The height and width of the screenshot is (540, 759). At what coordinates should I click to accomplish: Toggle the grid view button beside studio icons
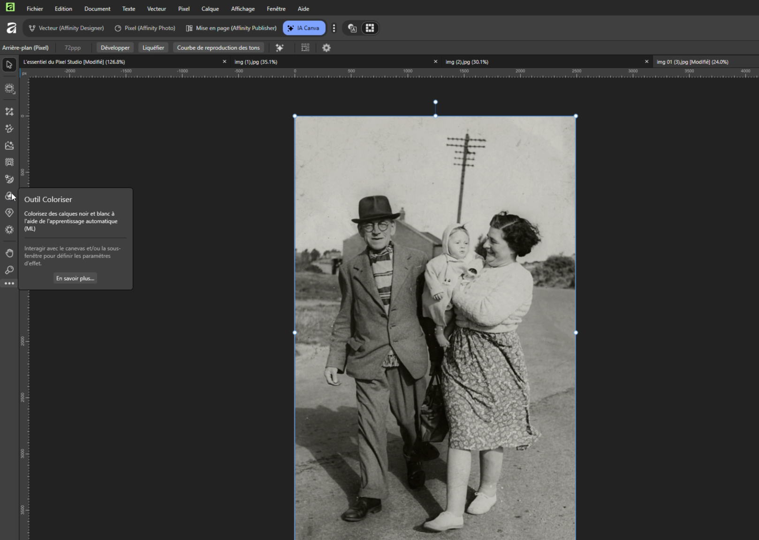[370, 28]
